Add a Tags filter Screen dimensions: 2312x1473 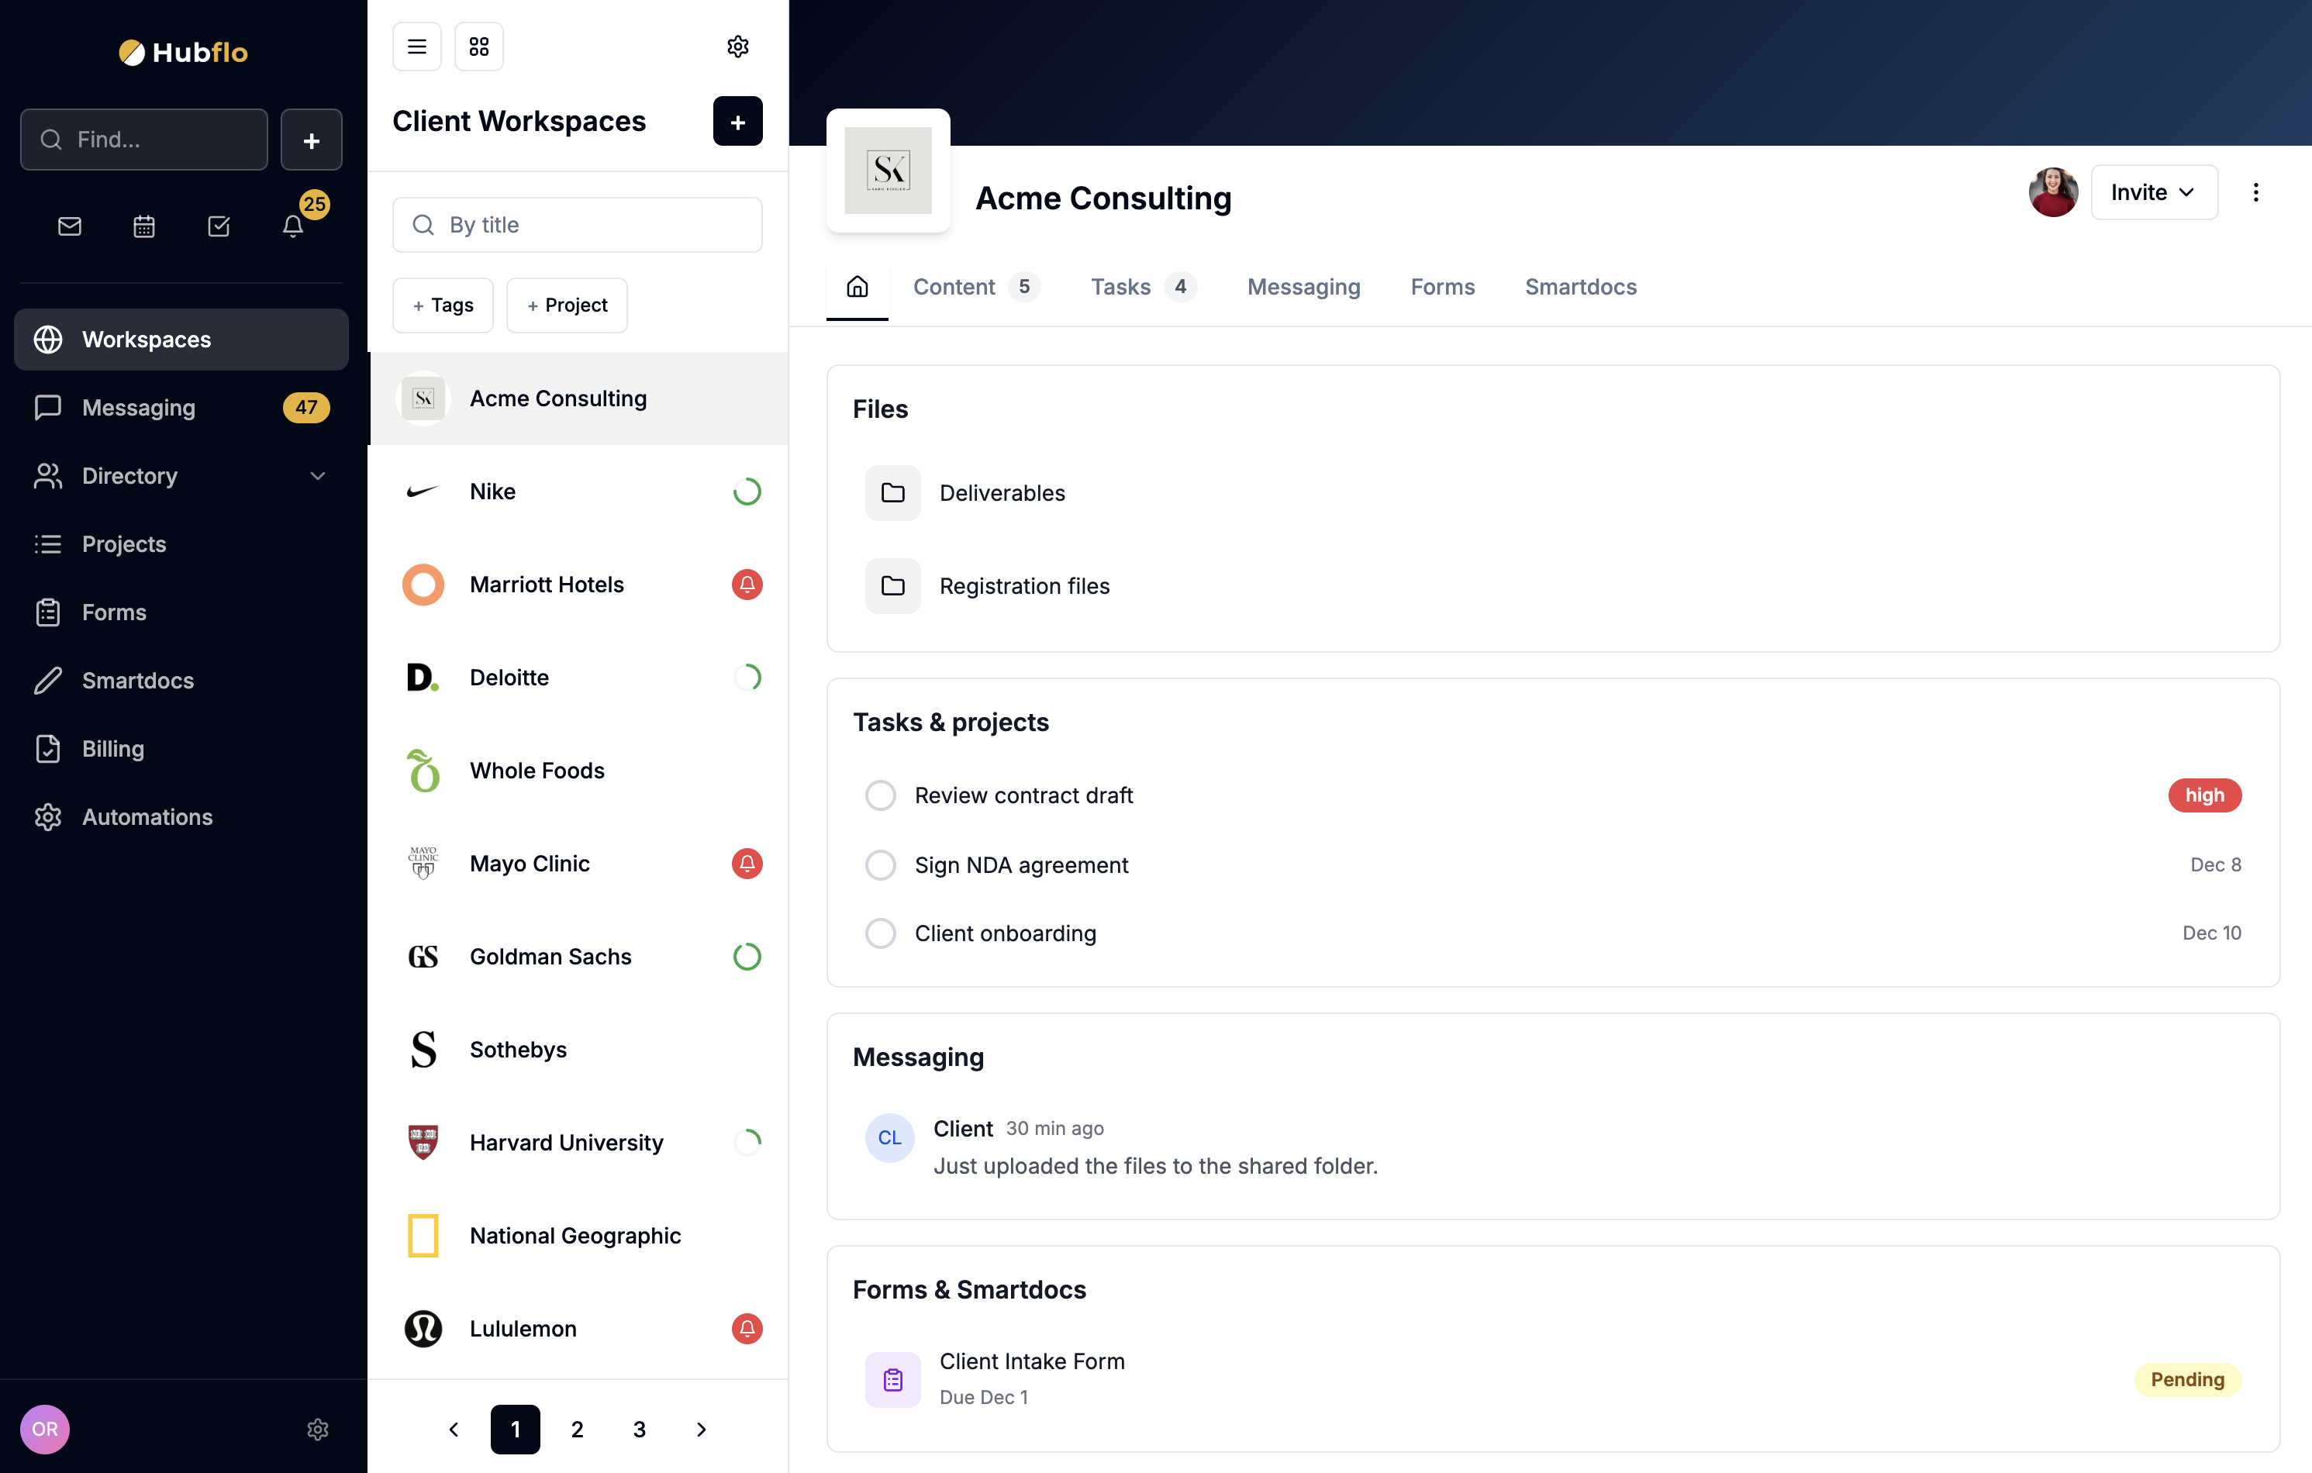443,305
